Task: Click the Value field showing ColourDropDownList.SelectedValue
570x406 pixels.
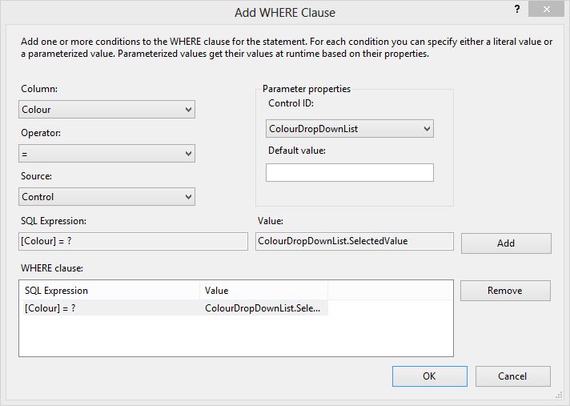Action: point(355,241)
